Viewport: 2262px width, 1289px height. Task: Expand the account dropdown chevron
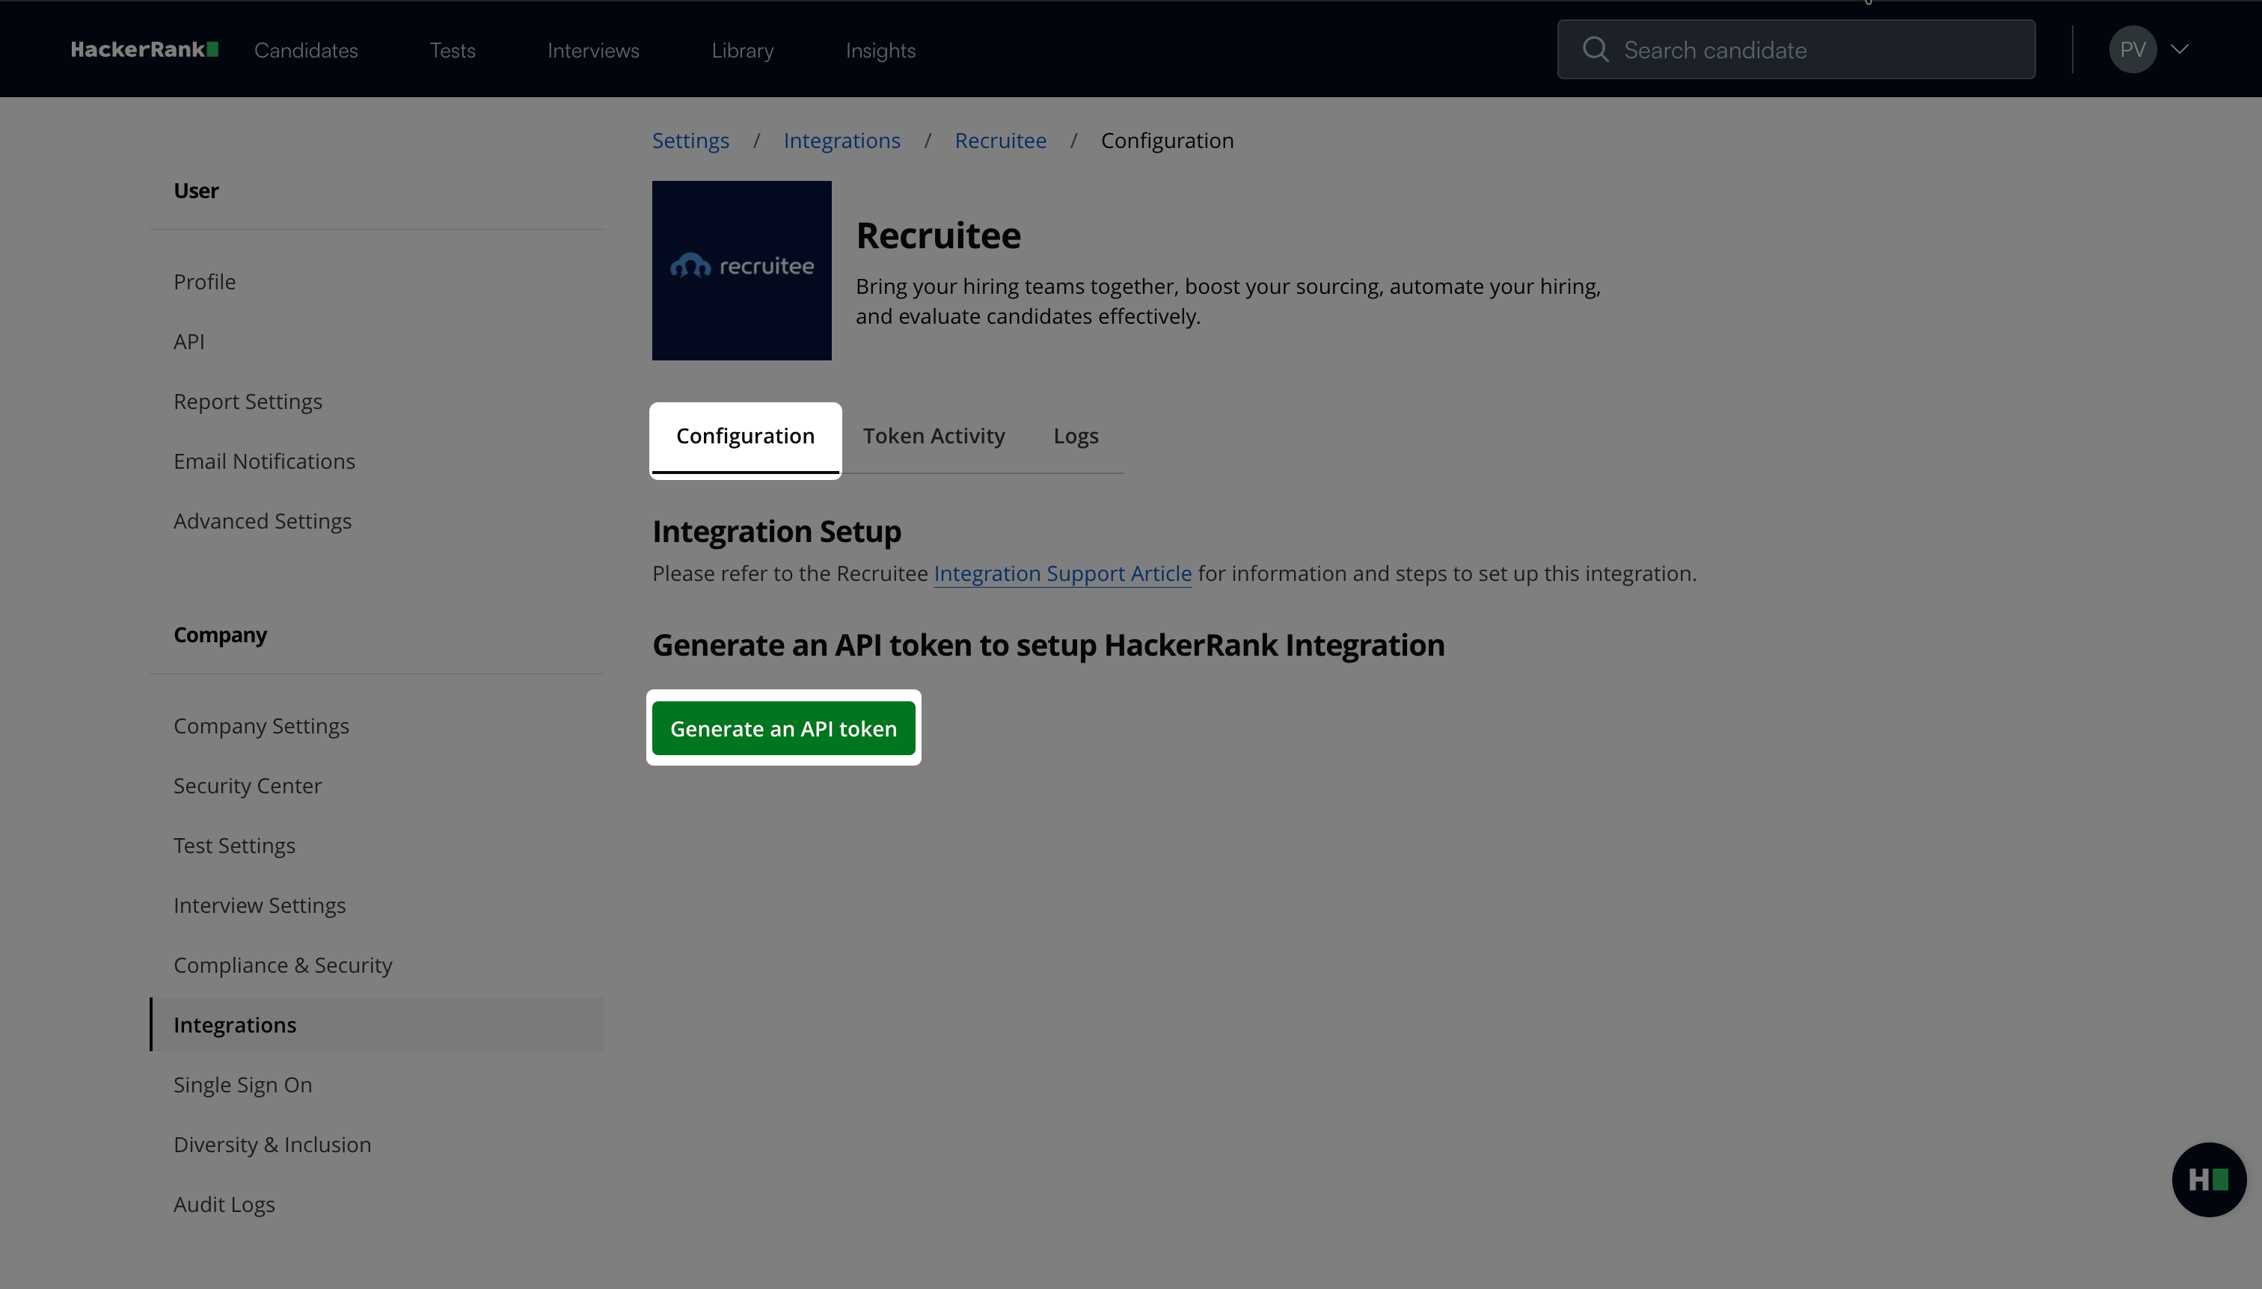point(2180,49)
